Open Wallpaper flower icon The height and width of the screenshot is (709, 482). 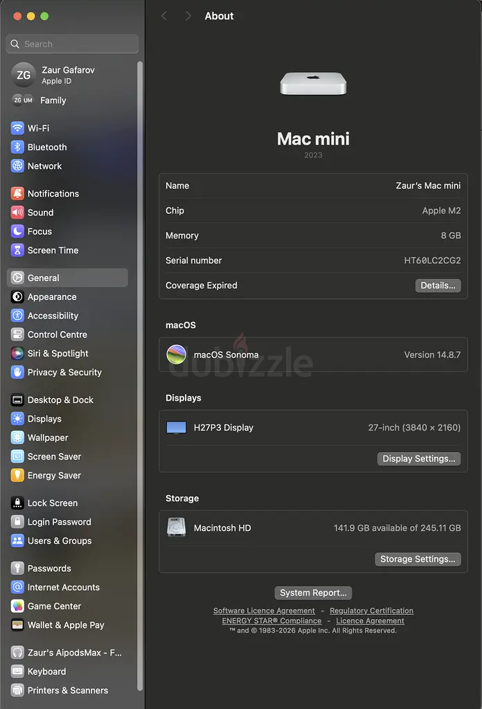17,438
